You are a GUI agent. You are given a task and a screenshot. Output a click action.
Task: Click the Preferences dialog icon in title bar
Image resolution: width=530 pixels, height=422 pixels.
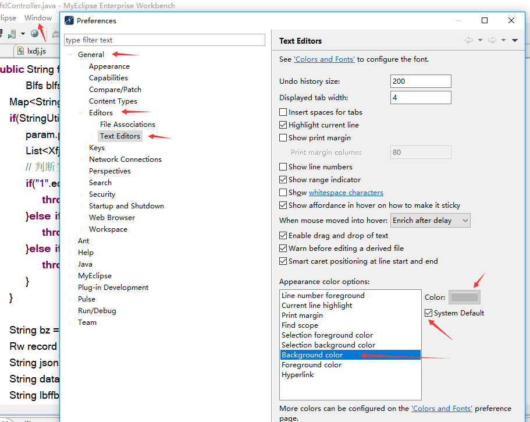click(x=69, y=20)
